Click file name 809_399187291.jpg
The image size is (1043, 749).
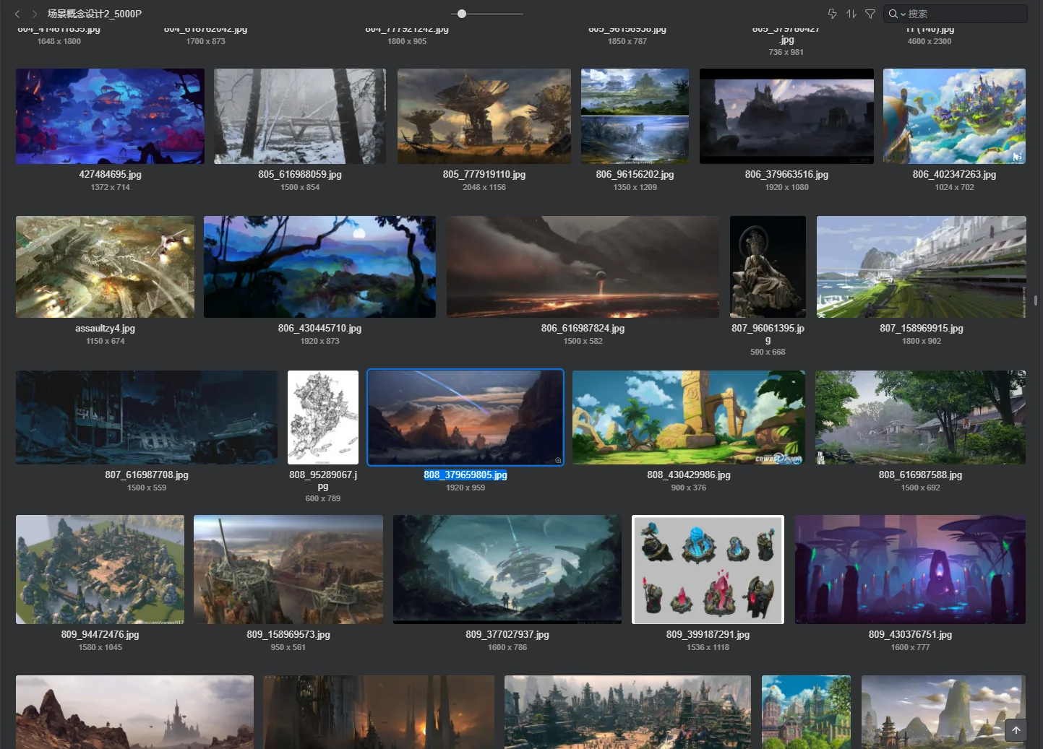coord(708,634)
